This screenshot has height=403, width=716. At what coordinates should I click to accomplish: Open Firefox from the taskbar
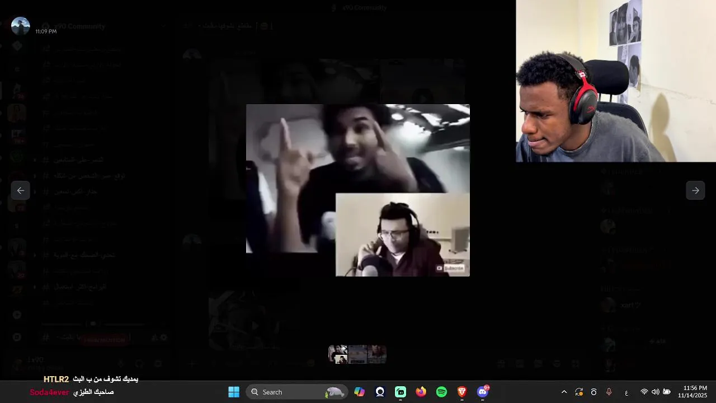421,392
